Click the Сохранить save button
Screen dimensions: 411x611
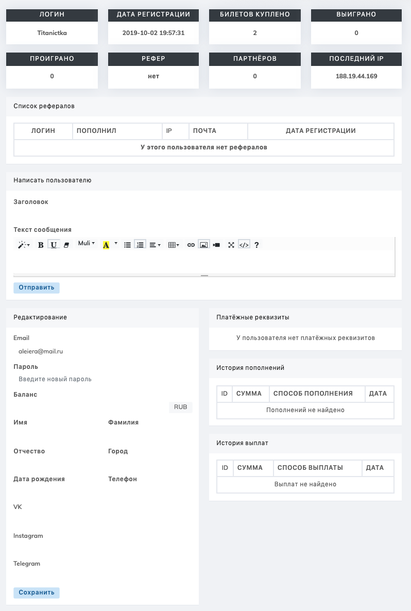click(37, 592)
